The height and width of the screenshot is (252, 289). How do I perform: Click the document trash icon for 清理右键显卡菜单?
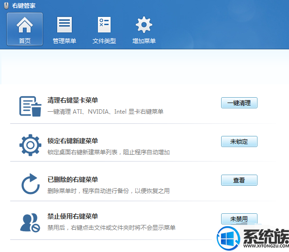click(x=31, y=106)
